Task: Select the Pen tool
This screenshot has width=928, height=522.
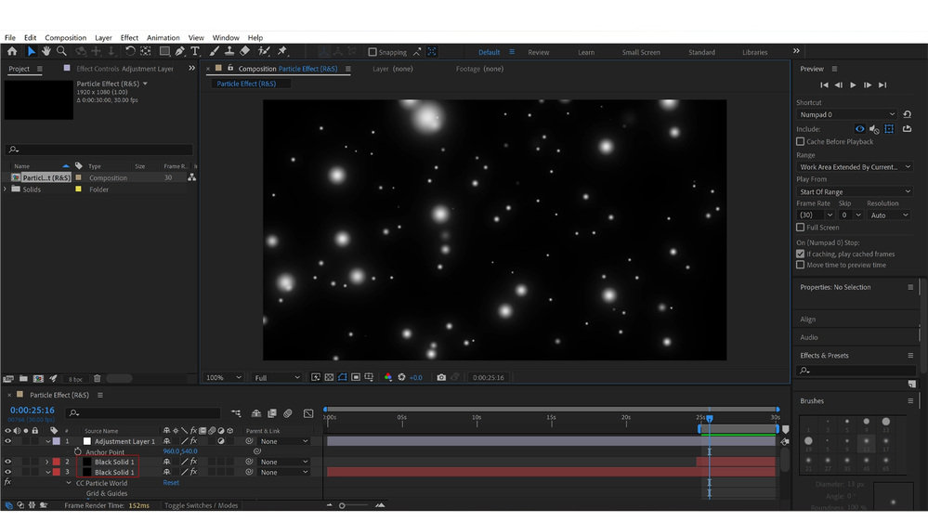Action: click(x=180, y=52)
